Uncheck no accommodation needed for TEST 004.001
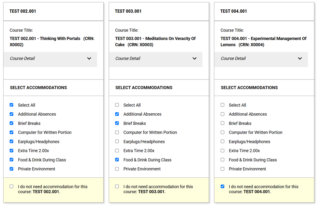319x208 pixels. [x=223, y=186]
